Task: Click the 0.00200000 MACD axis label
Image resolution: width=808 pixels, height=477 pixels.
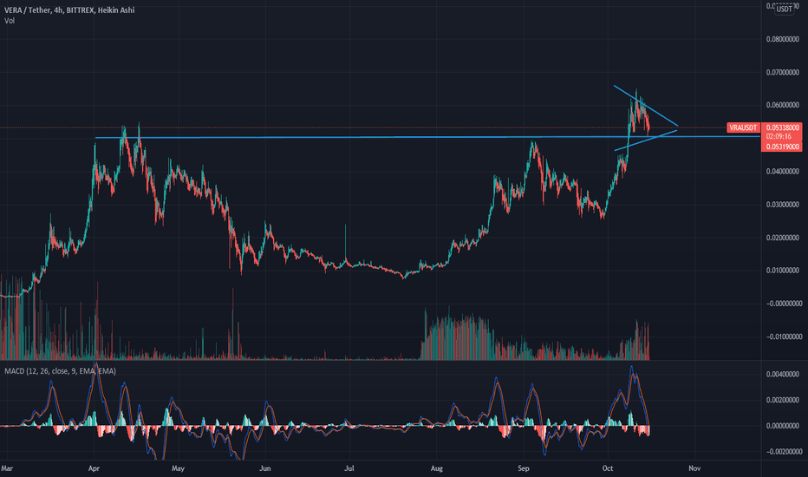Action: click(784, 400)
